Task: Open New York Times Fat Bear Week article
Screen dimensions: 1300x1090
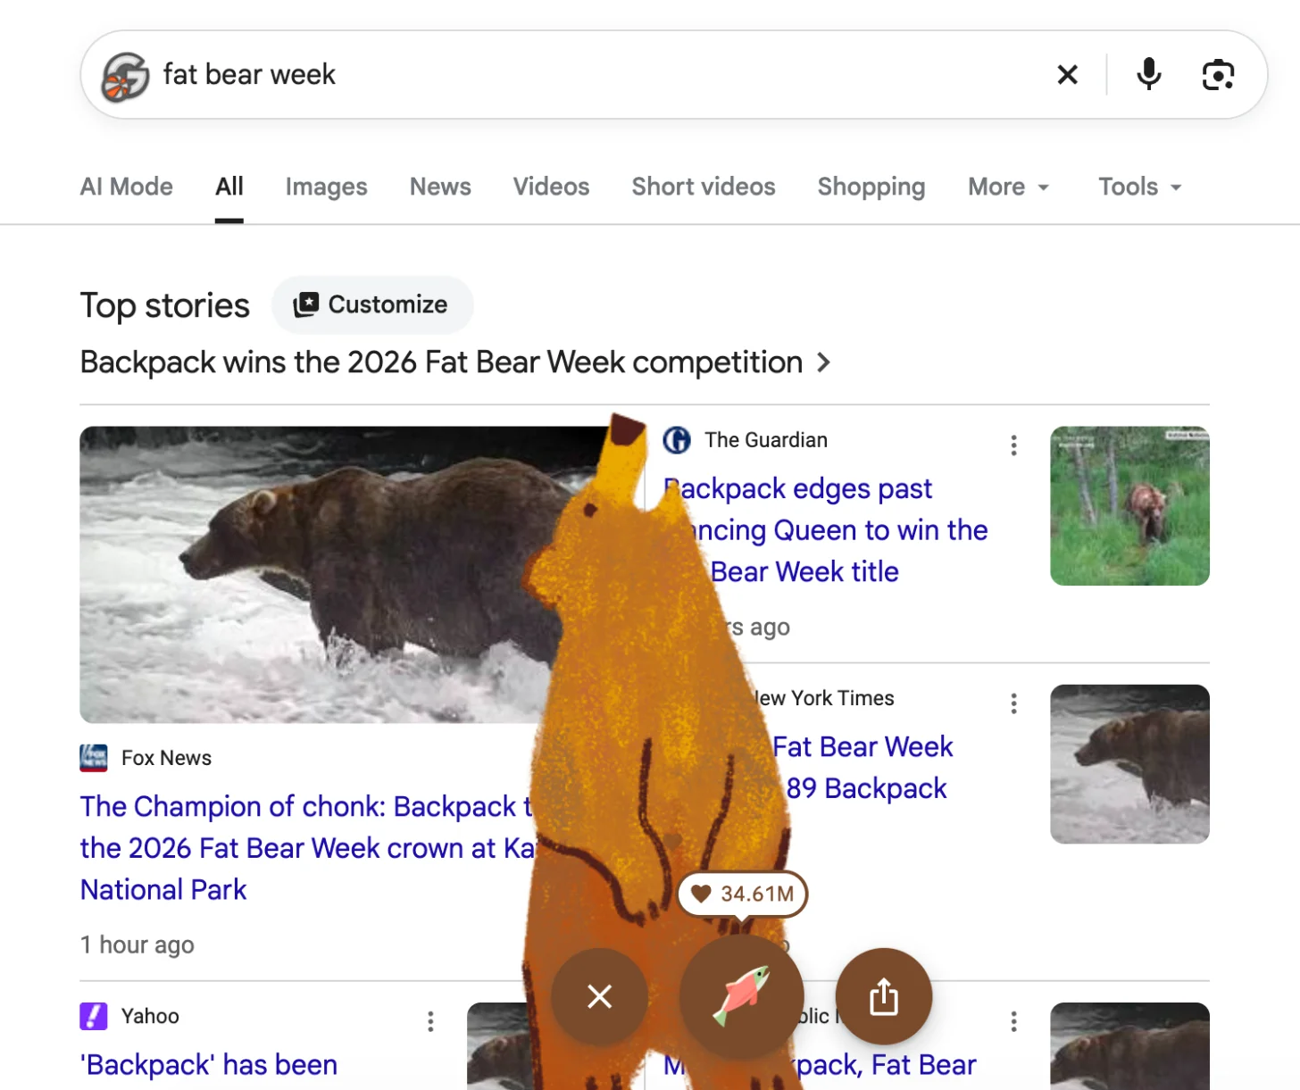Action: pyautogui.click(x=862, y=768)
